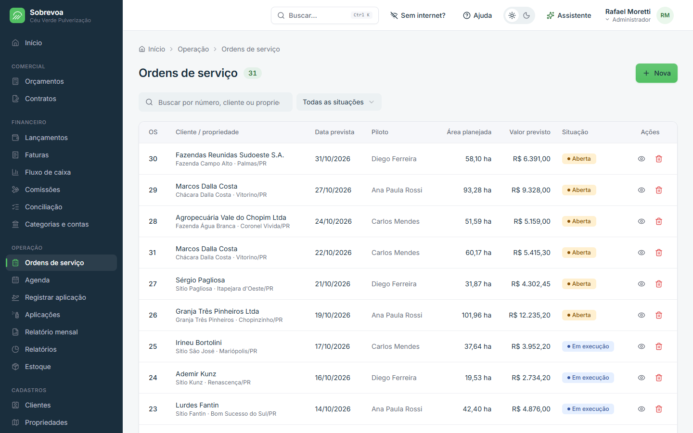Open order 25 details via eye icon
The image size is (693, 433).
642,346
